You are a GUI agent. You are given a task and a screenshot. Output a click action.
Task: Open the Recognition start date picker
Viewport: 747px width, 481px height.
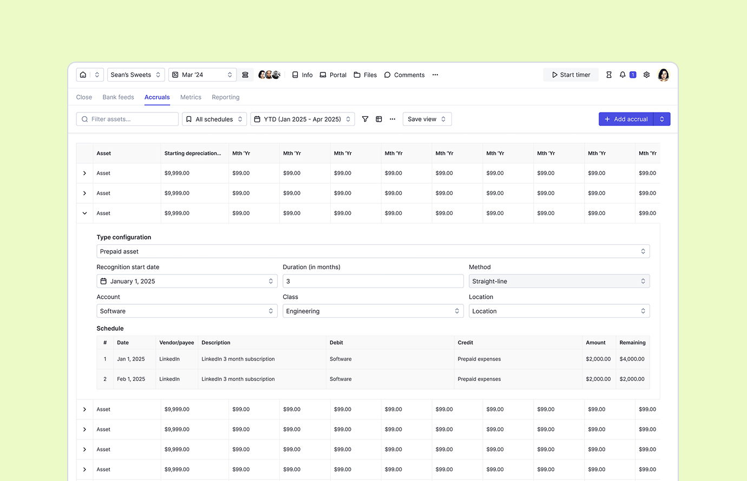click(187, 281)
